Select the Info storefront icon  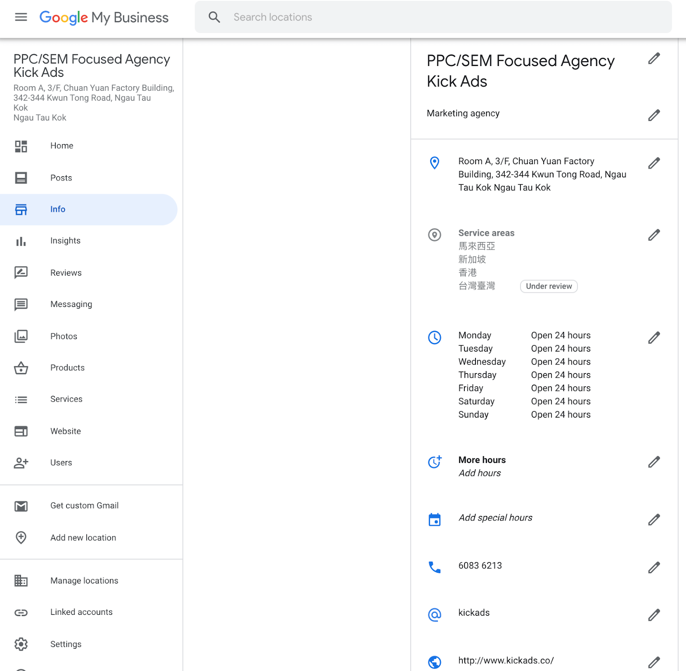(21, 209)
